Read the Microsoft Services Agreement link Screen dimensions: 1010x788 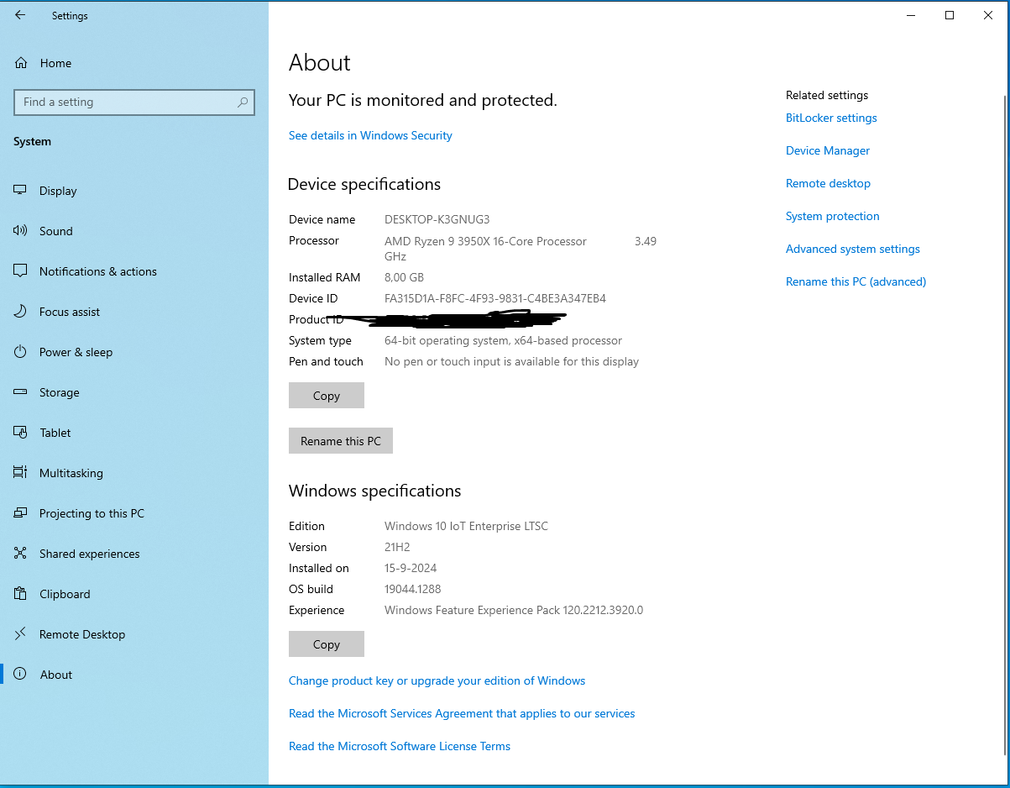(x=462, y=713)
